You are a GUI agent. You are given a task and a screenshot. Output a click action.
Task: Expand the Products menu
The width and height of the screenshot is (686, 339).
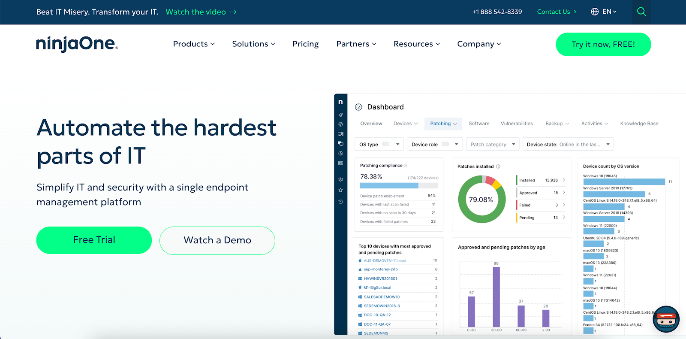[194, 44]
